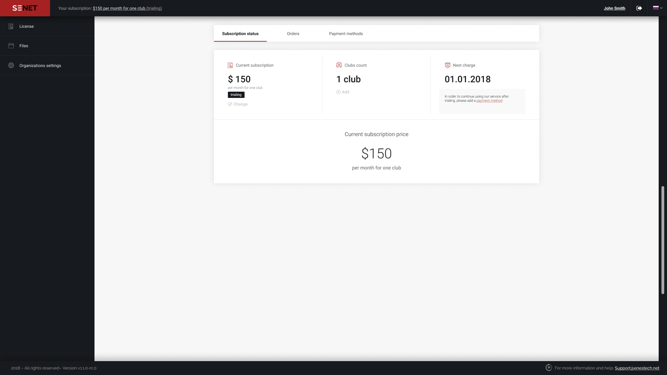
Task: Click the trialing status badge
Action: 236,95
